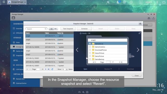Switch to timeline view of snapshots
Image resolution: width=167 pixels, height=94 pixels.
pos(56,29)
